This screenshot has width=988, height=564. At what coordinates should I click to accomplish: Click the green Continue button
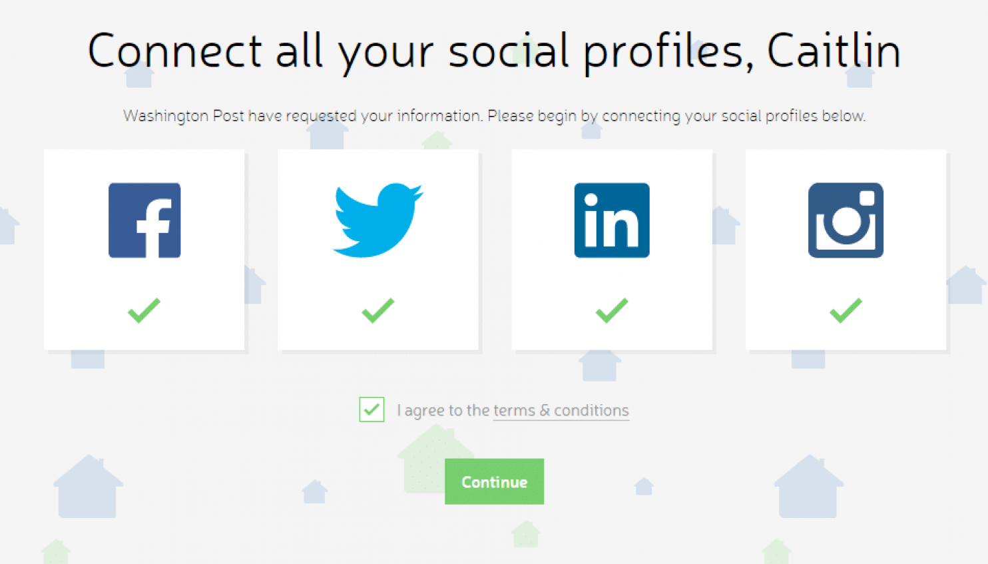coord(494,481)
